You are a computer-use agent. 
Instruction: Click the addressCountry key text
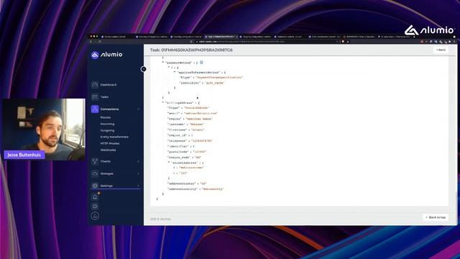pyautogui.click(x=181, y=183)
